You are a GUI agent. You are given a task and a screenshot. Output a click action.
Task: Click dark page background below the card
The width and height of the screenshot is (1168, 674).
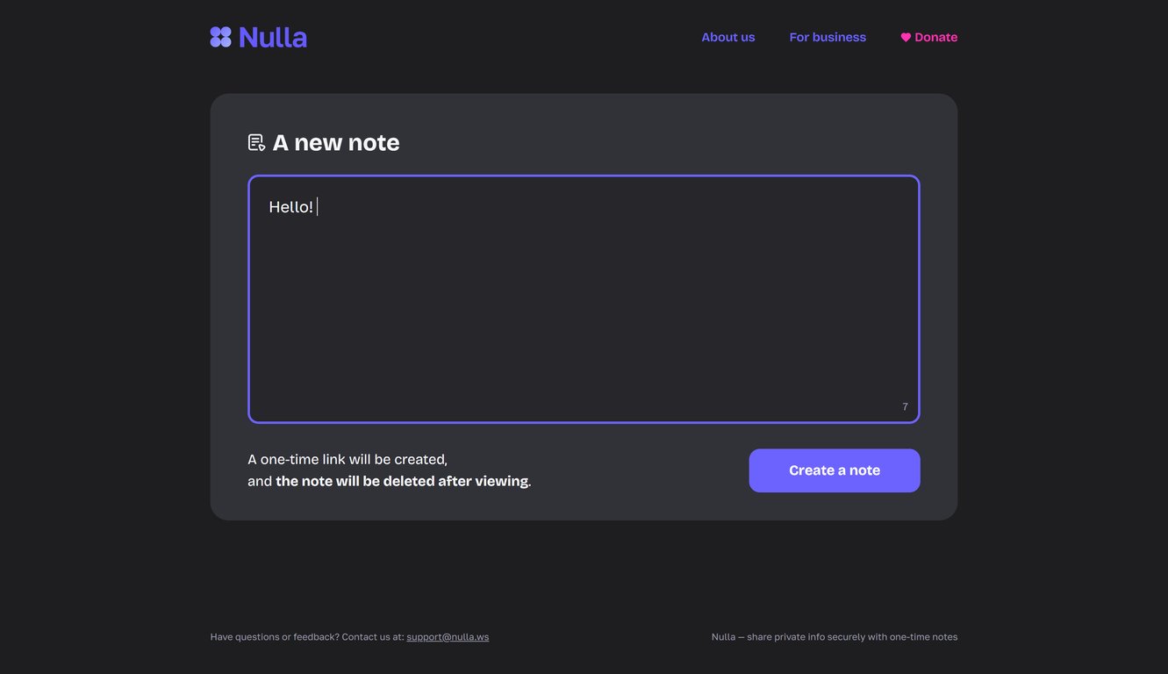point(584,570)
